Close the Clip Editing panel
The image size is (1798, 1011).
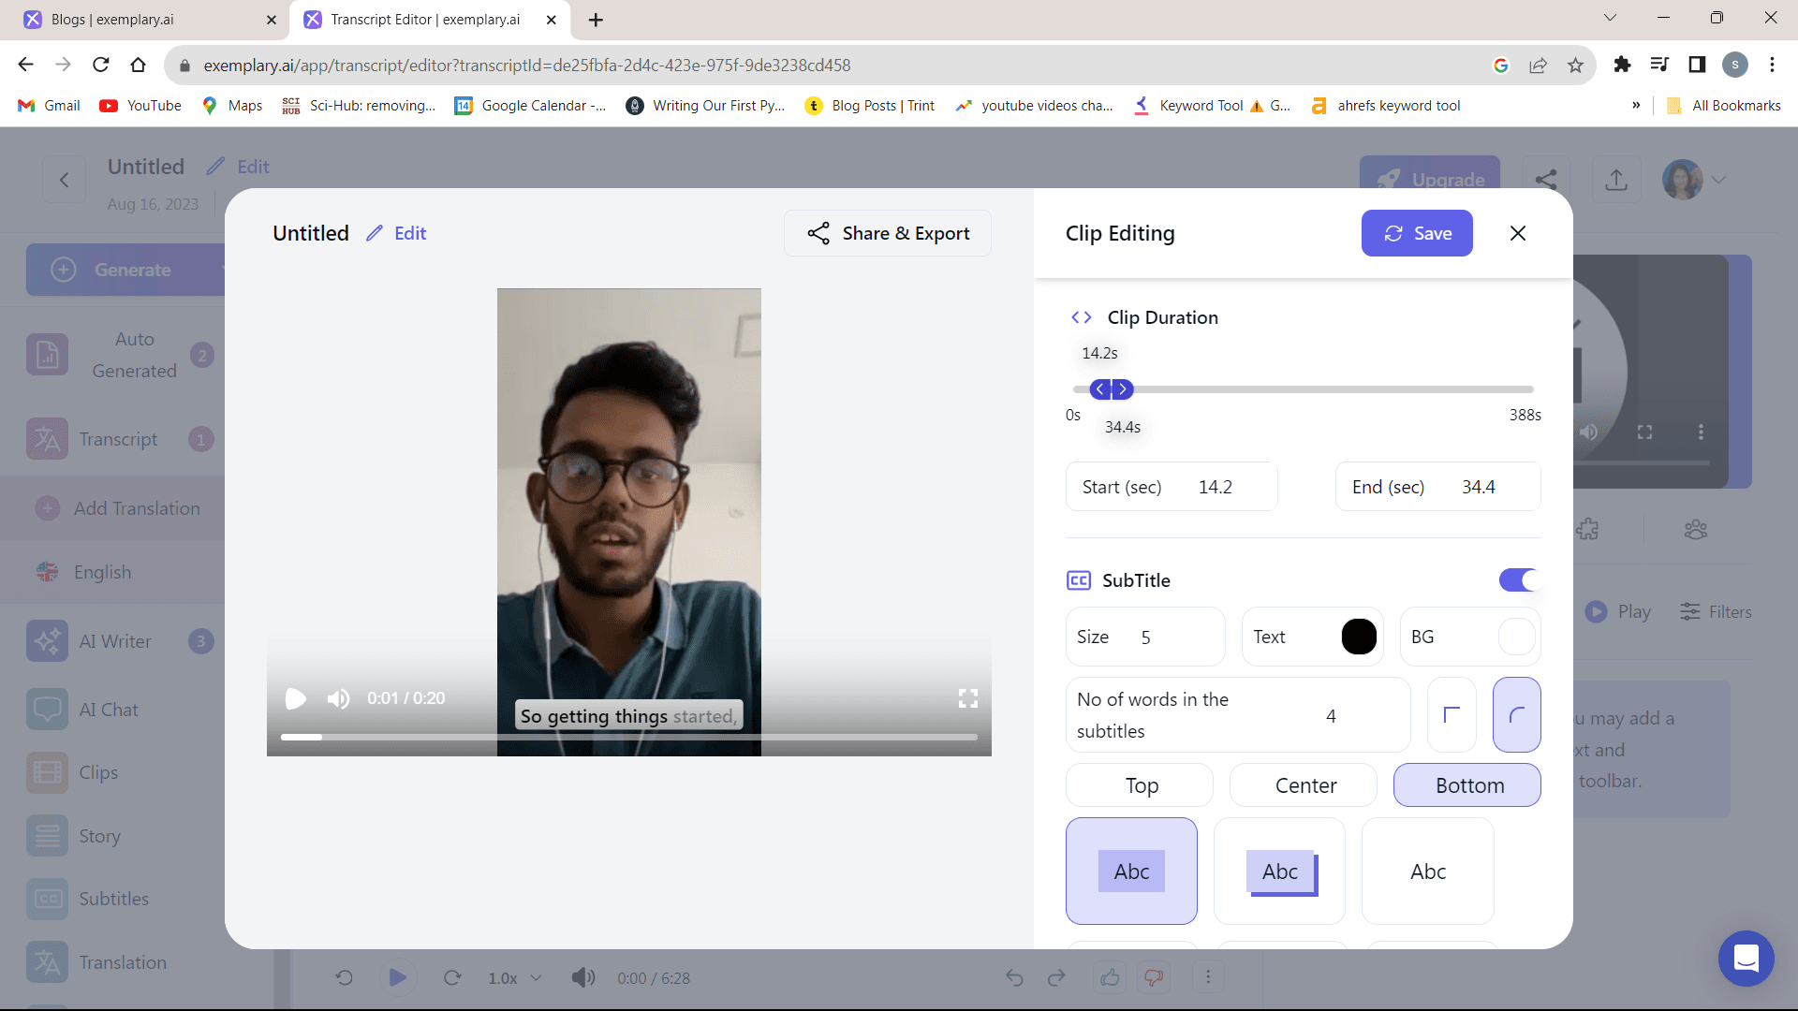[1518, 233]
